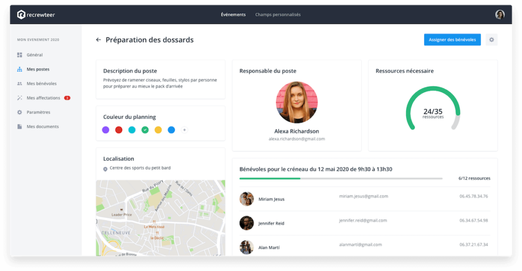Click the Préparation des dossards title
The image size is (522, 271).
[149, 40]
